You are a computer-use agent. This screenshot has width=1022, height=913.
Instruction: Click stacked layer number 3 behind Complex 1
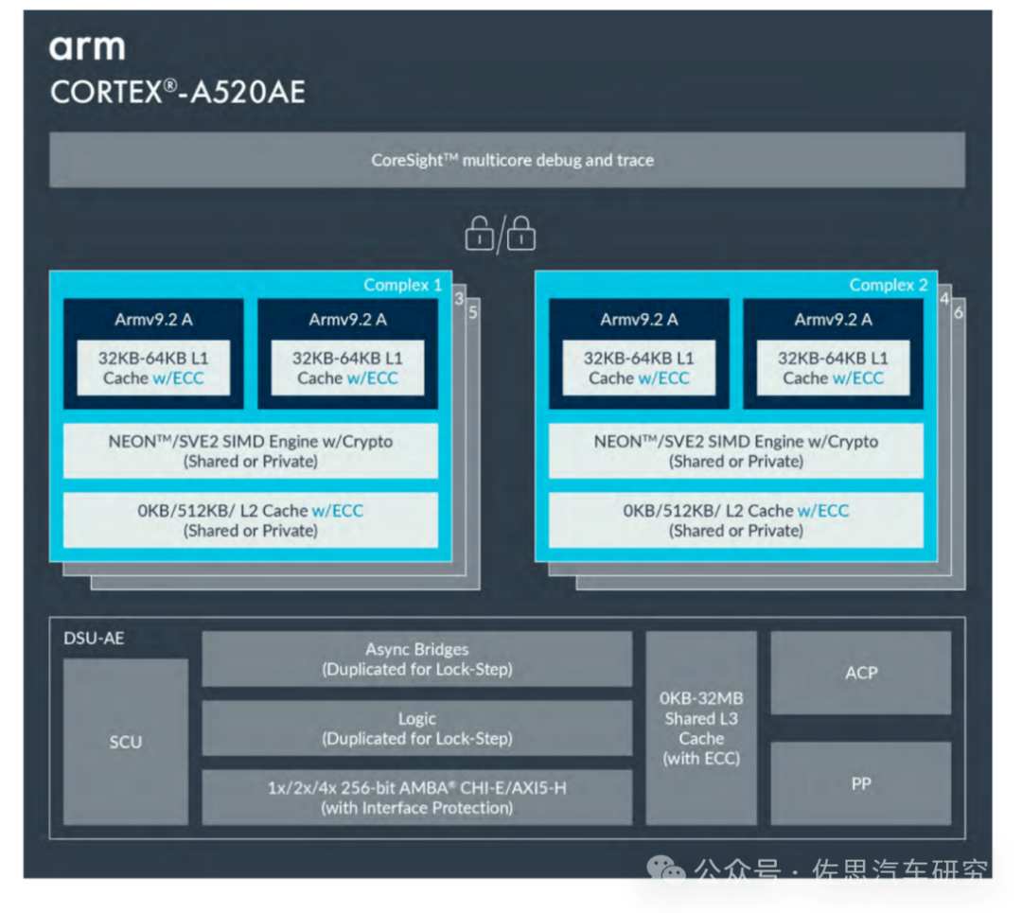[459, 298]
